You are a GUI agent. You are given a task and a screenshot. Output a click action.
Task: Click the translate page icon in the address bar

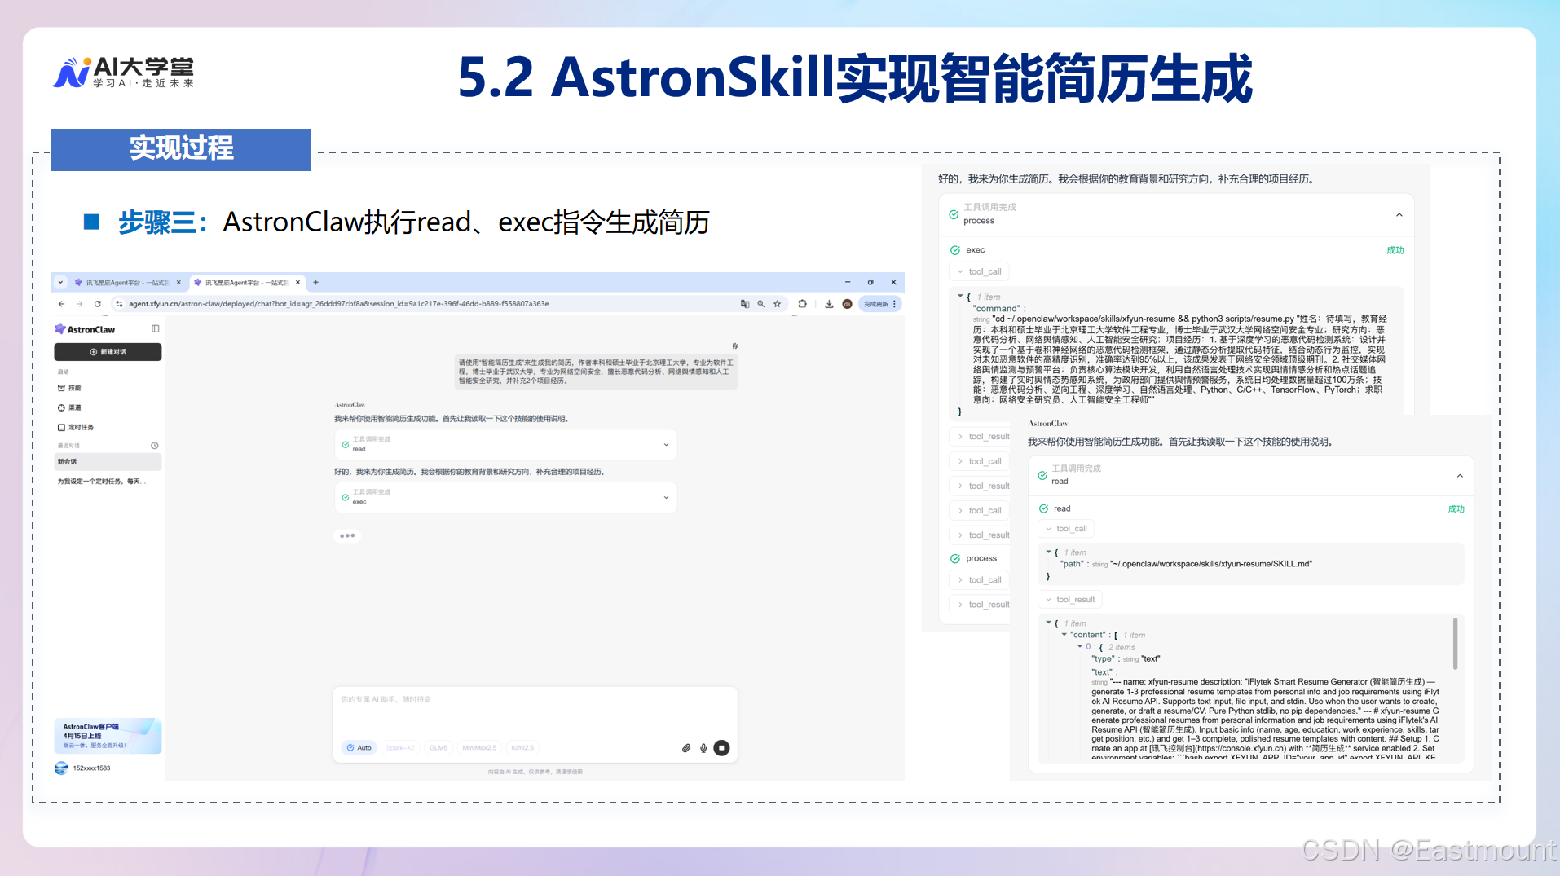(744, 304)
